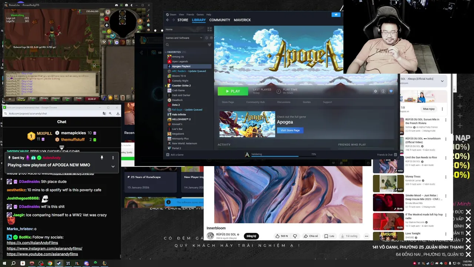Viewport: 474px width, 267px height.
Task: Open the Friends menu in Steam
Action: [190, 14]
